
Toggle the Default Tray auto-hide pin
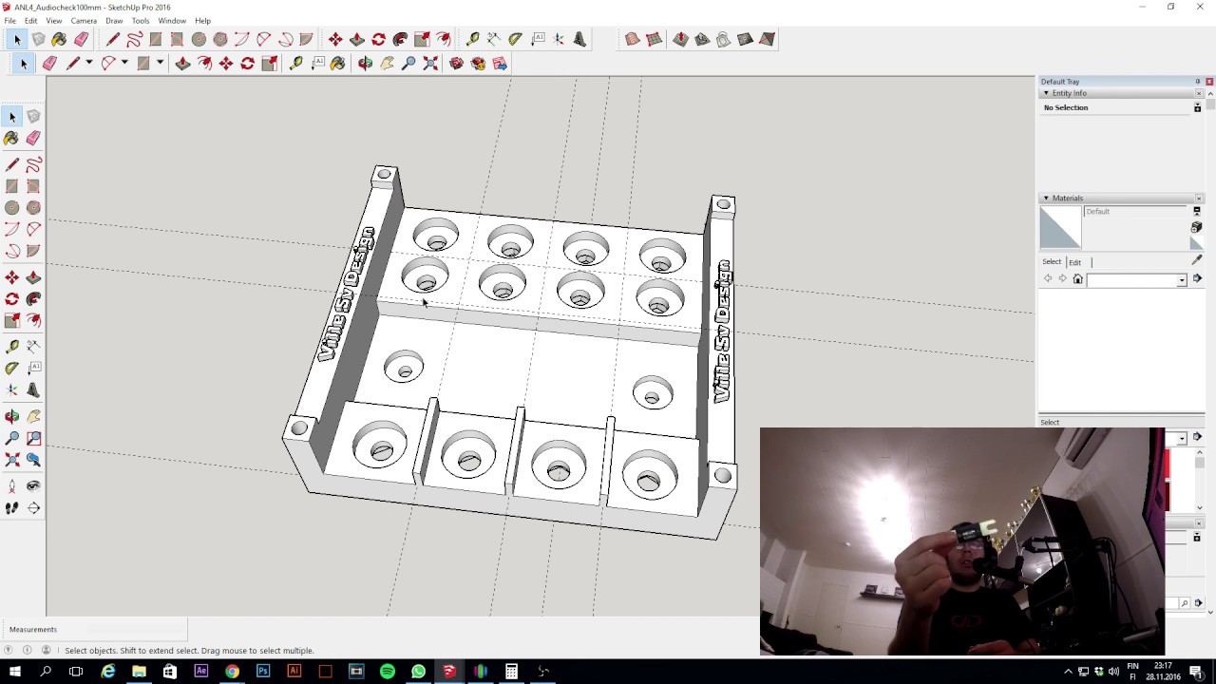[1198, 82]
